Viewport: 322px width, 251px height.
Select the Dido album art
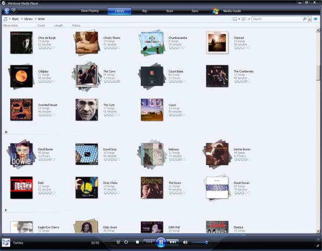point(21,188)
